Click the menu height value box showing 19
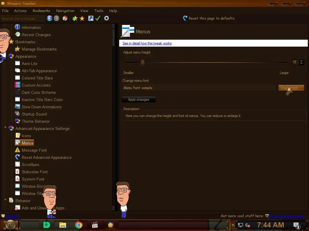 coord(295,62)
